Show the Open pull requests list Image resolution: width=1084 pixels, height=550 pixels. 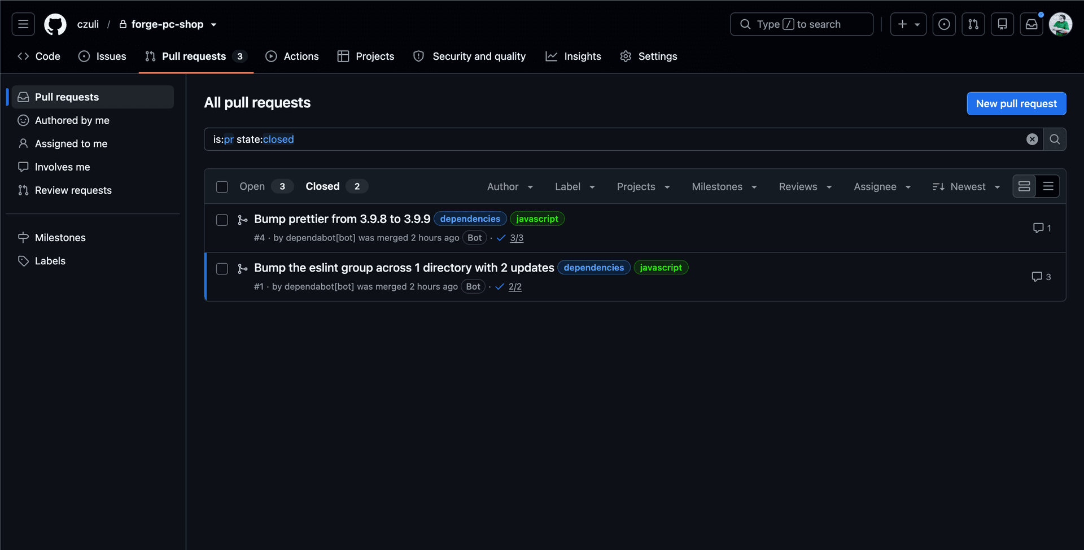click(x=266, y=186)
